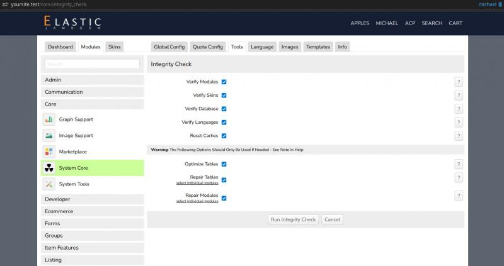Click the System Core radiation icon
Viewport: 504px width, 266px height.
click(49, 168)
